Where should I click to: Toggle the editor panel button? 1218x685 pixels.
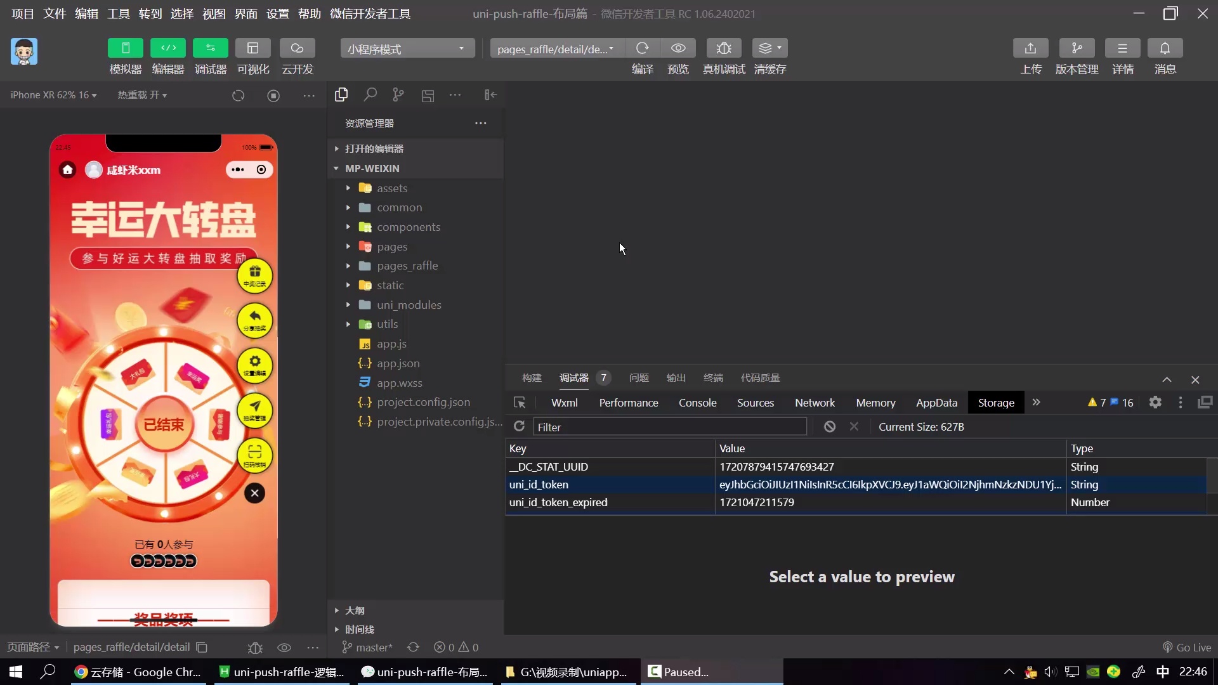[168, 48]
